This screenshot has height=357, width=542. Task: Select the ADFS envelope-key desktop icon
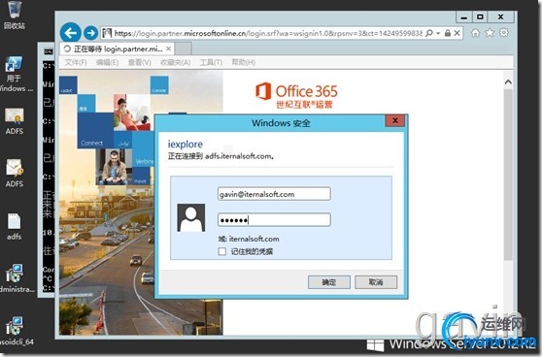coord(15,173)
